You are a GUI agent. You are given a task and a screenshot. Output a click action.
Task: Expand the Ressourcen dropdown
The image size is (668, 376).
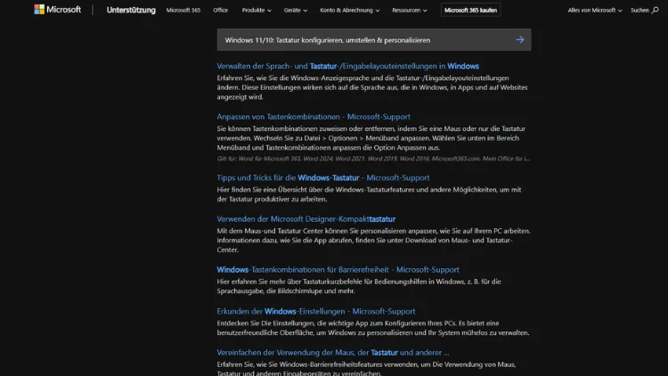pyautogui.click(x=410, y=10)
